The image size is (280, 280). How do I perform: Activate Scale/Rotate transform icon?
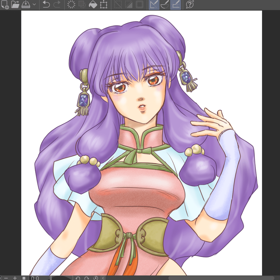click(x=104, y=5)
